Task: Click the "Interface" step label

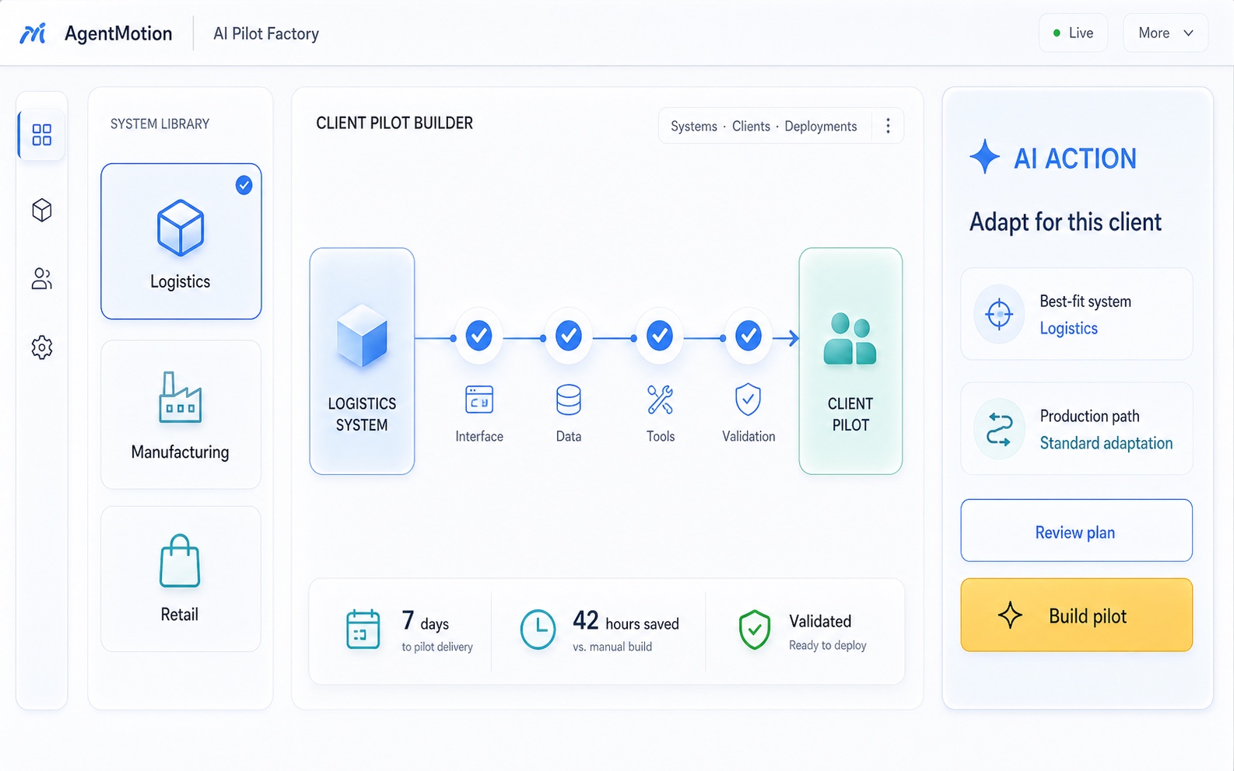Action: coord(479,436)
